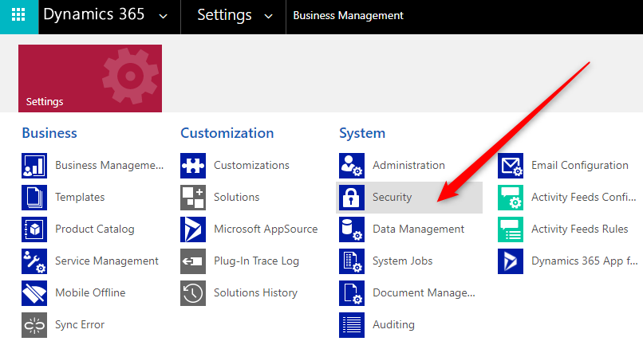Go to Activity Feeds Rules
Image resolution: width=643 pixels, height=349 pixels.
pos(579,229)
